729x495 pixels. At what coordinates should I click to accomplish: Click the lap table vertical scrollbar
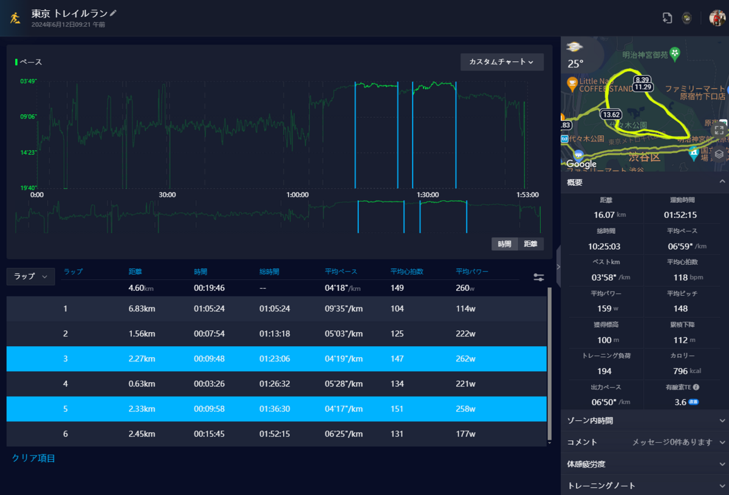[550, 364]
